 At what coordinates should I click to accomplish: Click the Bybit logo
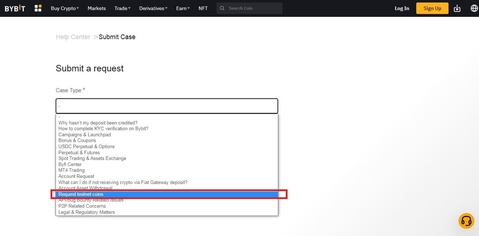pos(15,8)
